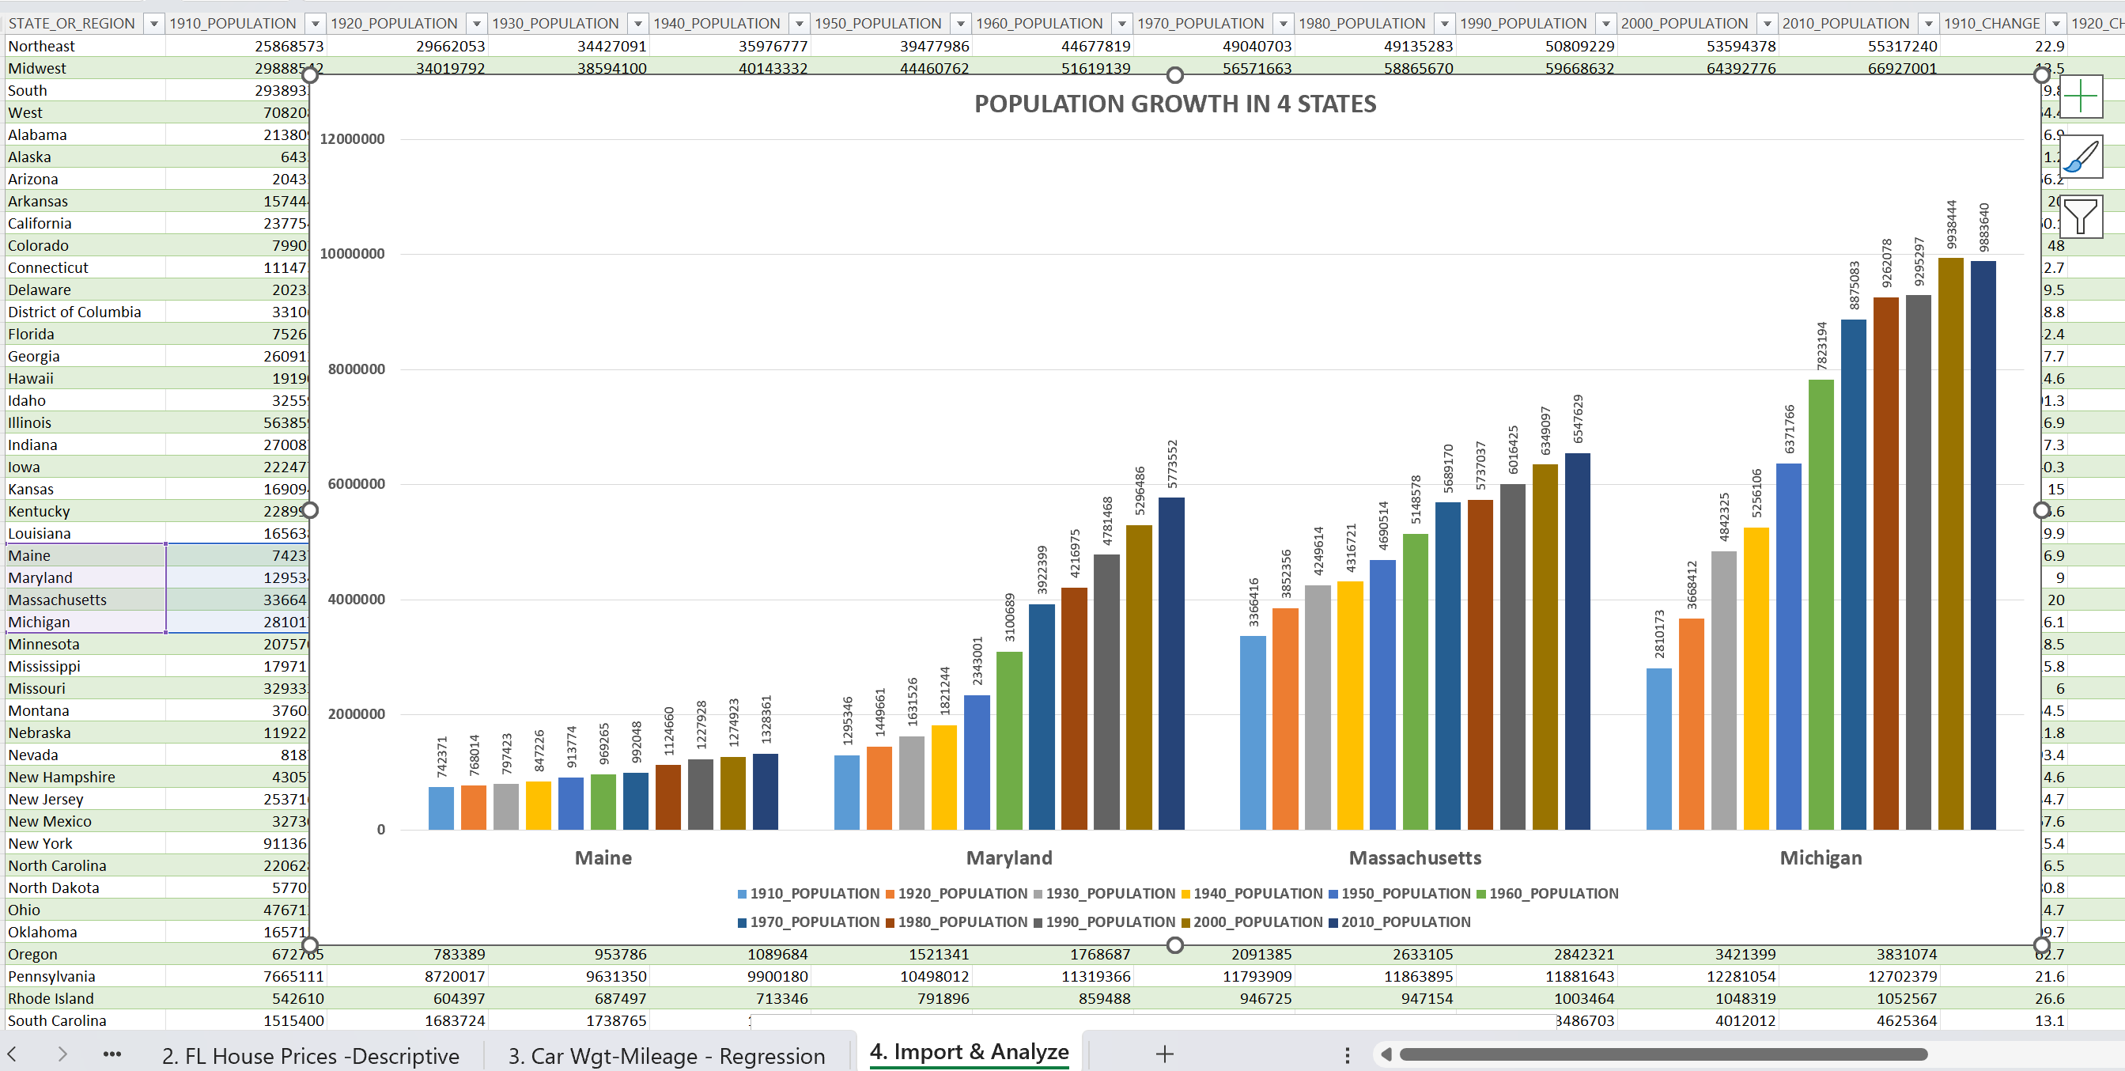Image resolution: width=2125 pixels, height=1071 pixels.
Task: Click the add new sheet plus icon
Action: (x=1164, y=1054)
